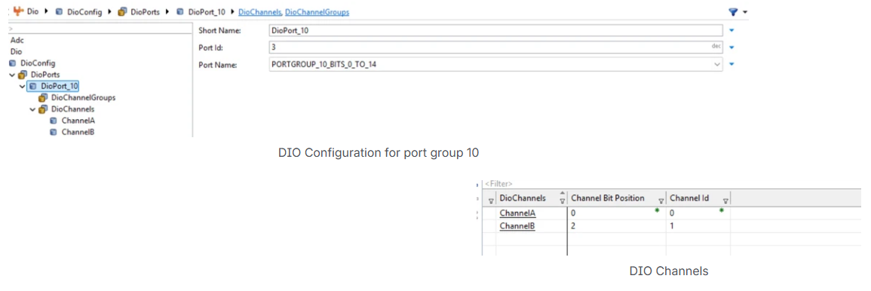Open the blue arrow menu beside Port Name
The width and height of the screenshot is (871, 291).
pyautogui.click(x=731, y=64)
